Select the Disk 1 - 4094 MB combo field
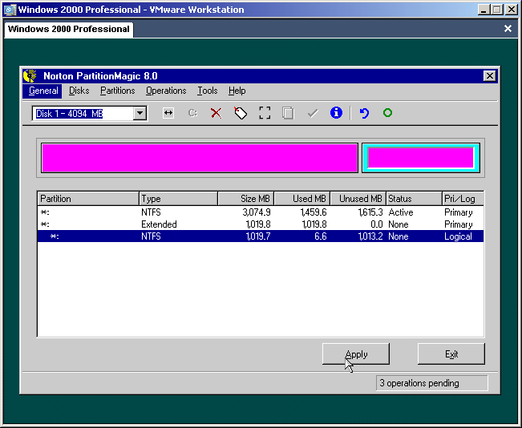The width and height of the screenshot is (522, 428). (x=83, y=114)
